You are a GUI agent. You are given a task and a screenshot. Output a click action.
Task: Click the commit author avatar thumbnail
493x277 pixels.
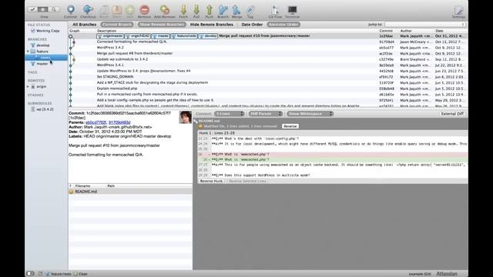tap(186, 117)
